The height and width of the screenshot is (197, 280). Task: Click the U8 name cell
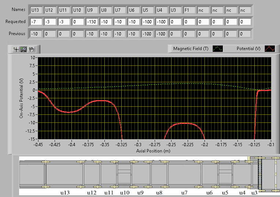(106, 10)
